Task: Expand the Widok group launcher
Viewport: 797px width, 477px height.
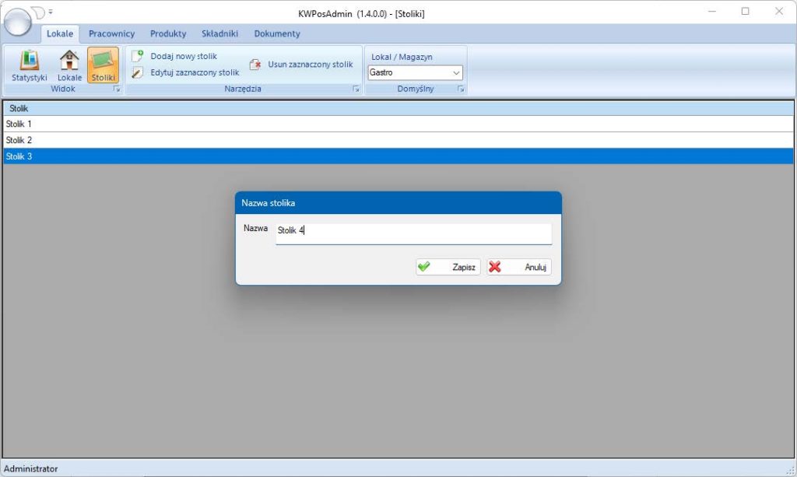Action: 118,89
